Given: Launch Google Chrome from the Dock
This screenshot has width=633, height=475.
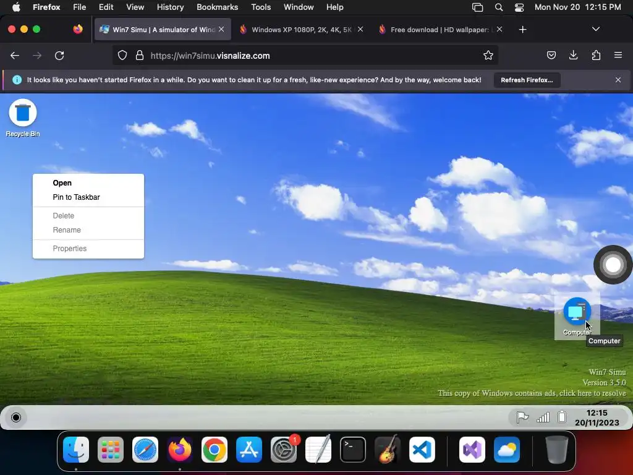Looking at the screenshot, I should [x=215, y=450].
